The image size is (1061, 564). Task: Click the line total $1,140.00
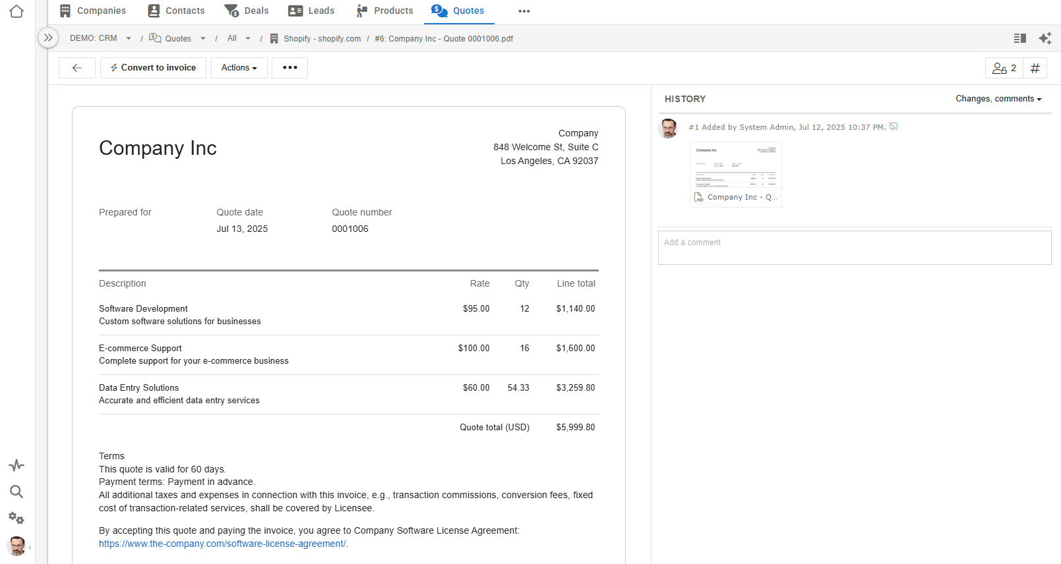(x=576, y=308)
